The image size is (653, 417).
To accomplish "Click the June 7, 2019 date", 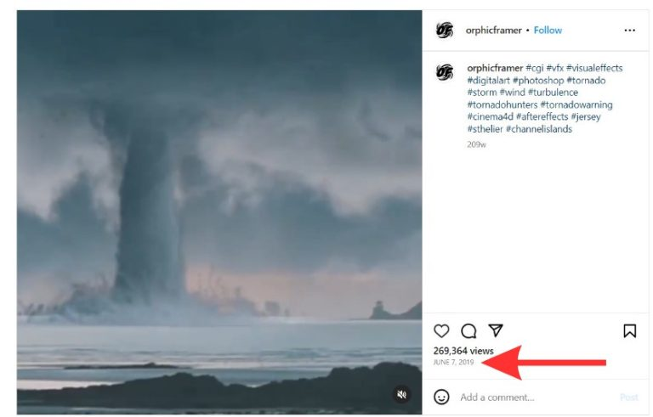I will click(x=453, y=363).
